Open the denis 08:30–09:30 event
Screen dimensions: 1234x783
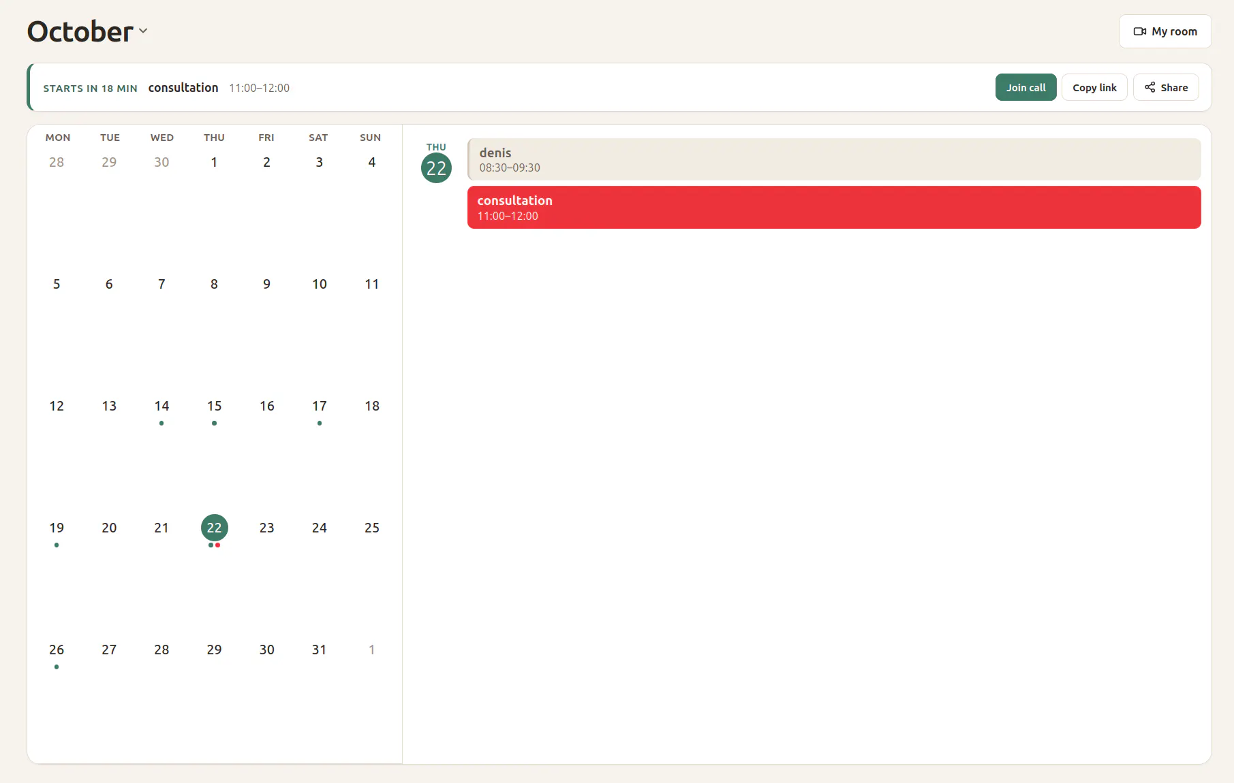(834, 159)
